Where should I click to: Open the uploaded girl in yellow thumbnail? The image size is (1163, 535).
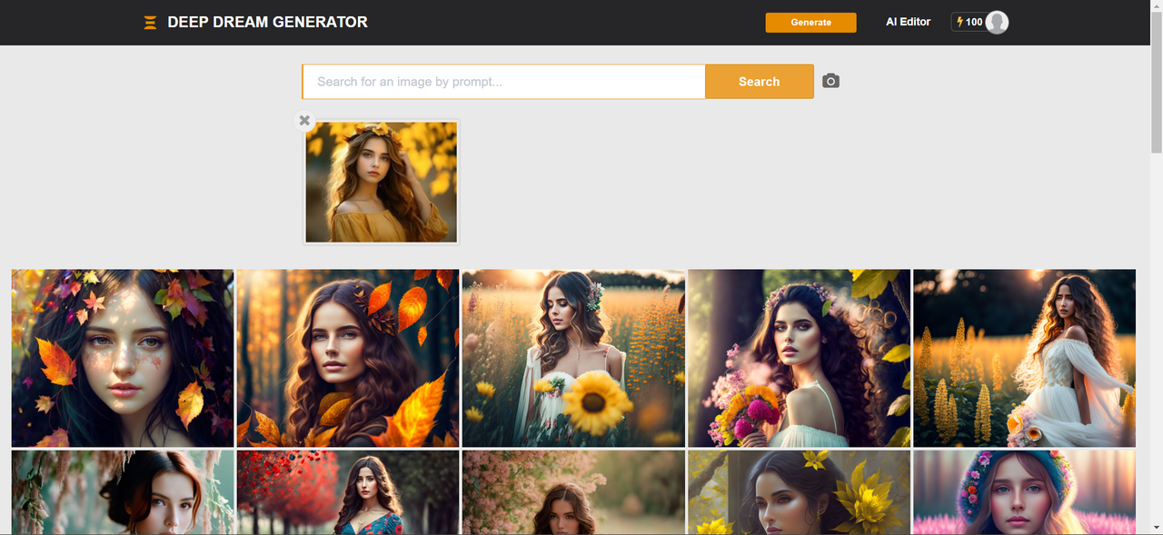(x=382, y=182)
